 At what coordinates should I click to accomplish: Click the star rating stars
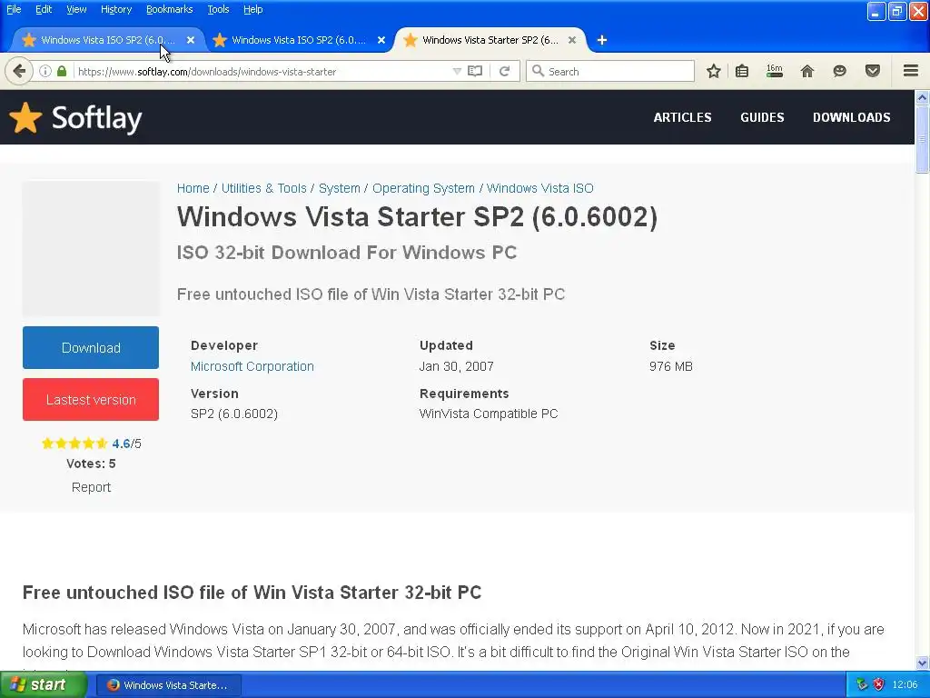74,444
